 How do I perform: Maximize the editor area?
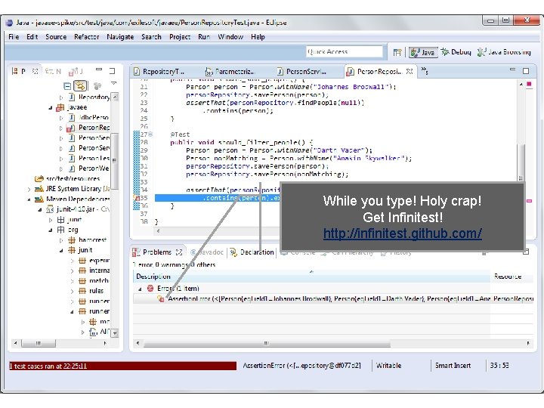point(526,71)
